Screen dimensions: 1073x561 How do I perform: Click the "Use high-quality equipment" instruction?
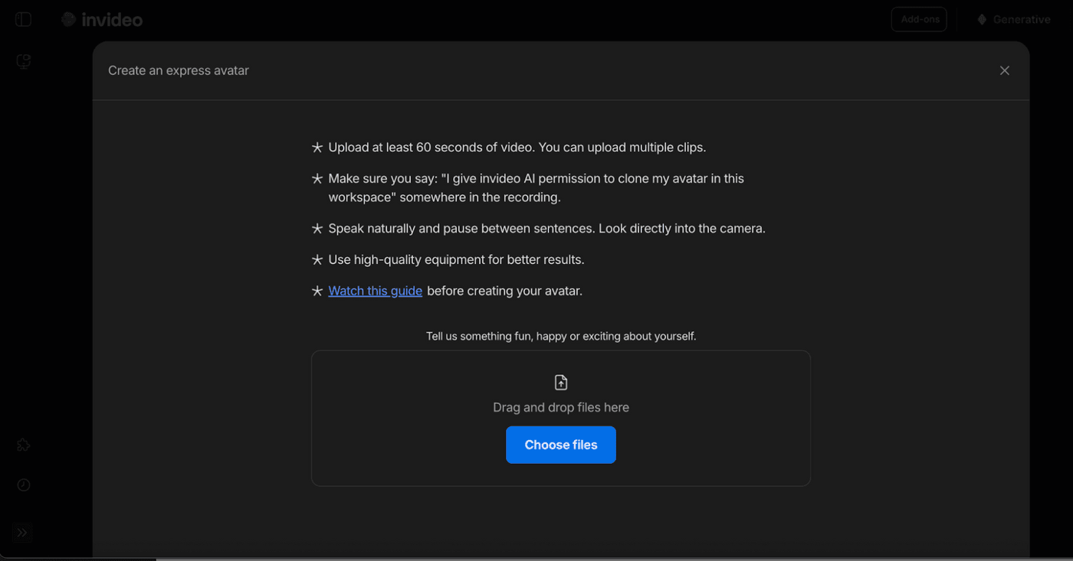(x=456, y=259)
